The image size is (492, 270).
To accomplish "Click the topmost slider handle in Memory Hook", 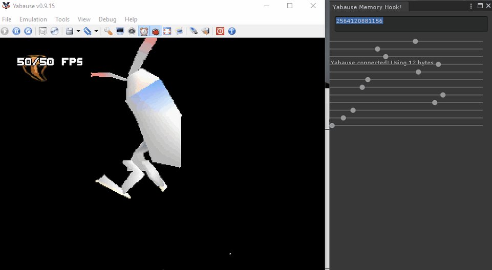I will point(415,41).
